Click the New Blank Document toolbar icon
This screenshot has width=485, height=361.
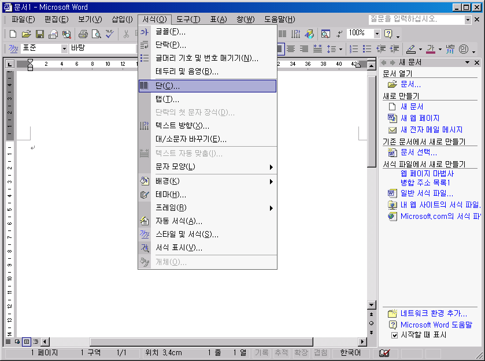click(13, 34)
